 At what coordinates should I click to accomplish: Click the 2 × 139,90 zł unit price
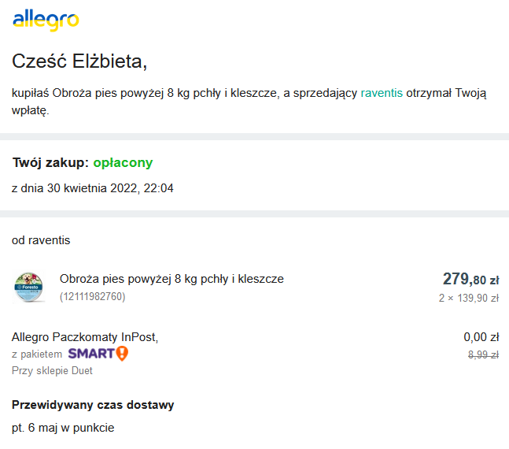click(469, 298)
